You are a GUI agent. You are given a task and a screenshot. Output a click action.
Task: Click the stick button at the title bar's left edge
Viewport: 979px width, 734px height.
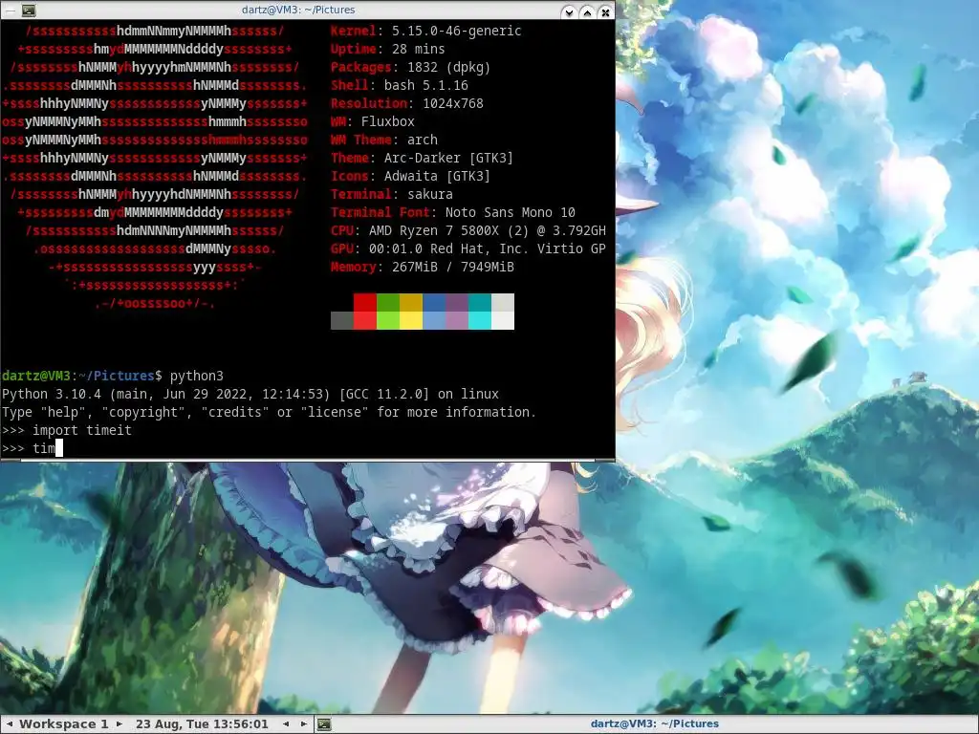[x=10, y=10]
